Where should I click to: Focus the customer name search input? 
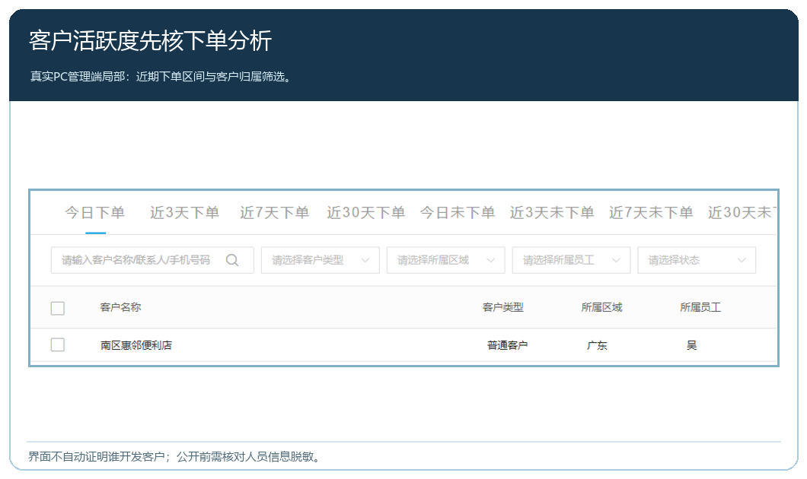152,260
